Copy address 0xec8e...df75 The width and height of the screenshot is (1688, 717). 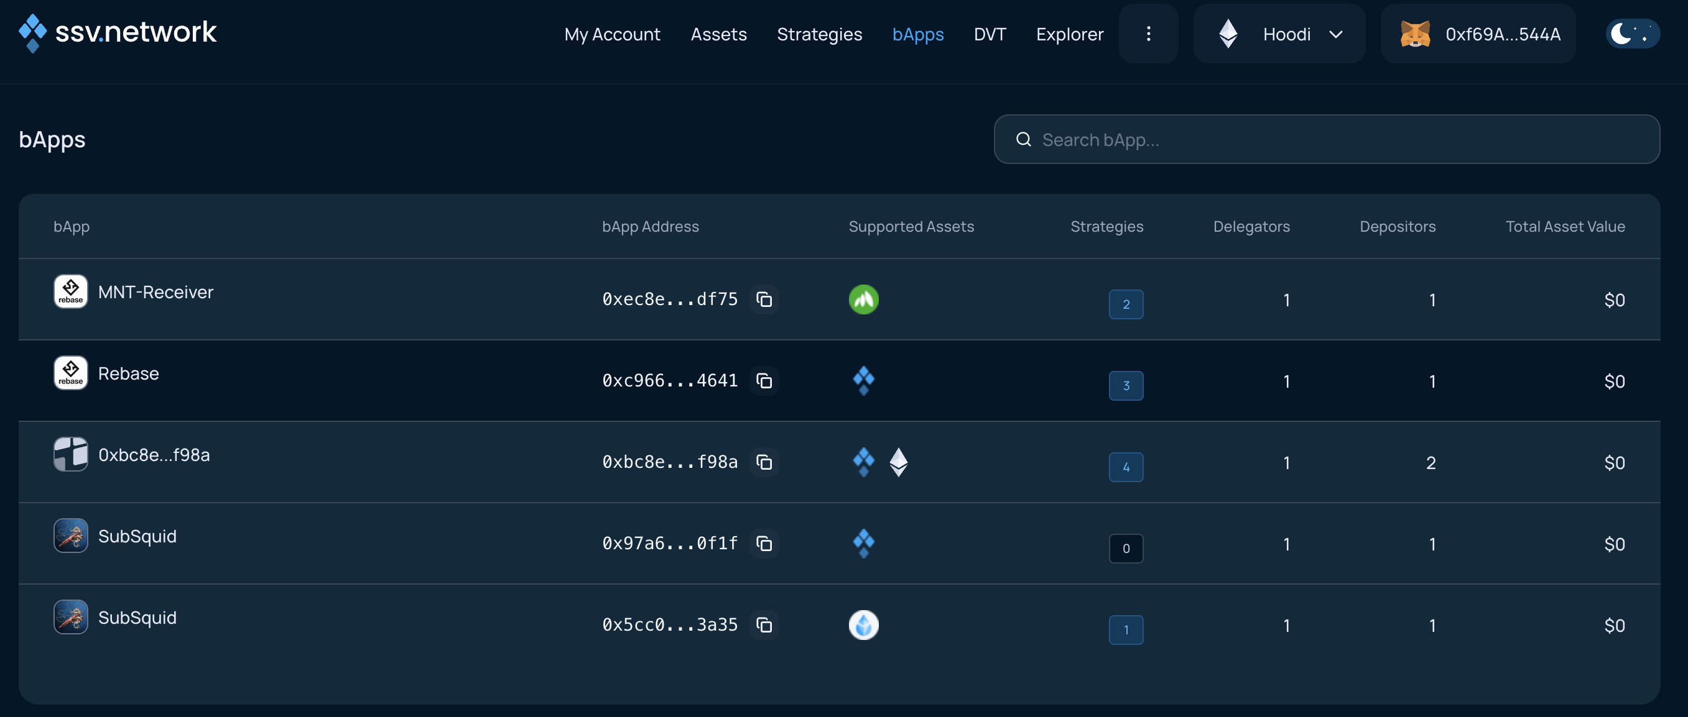click(x=764, y=299)
